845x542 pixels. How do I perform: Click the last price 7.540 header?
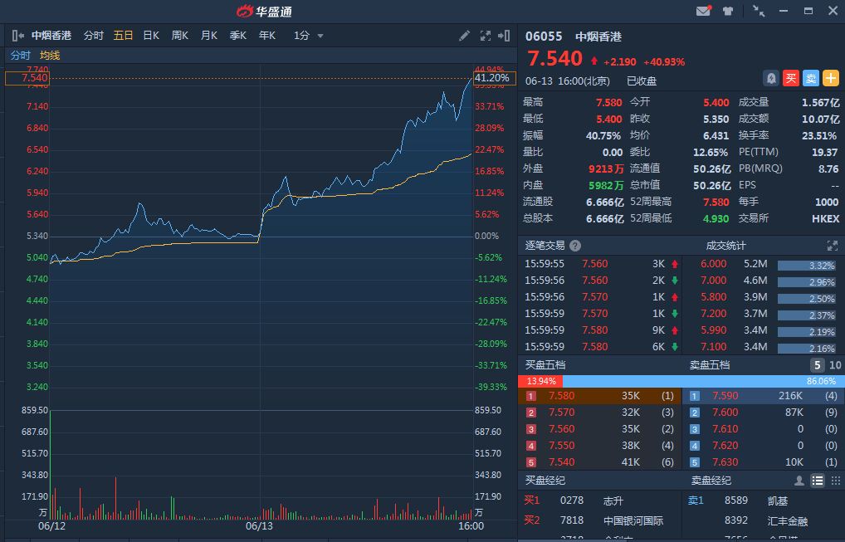coord(554,58)
